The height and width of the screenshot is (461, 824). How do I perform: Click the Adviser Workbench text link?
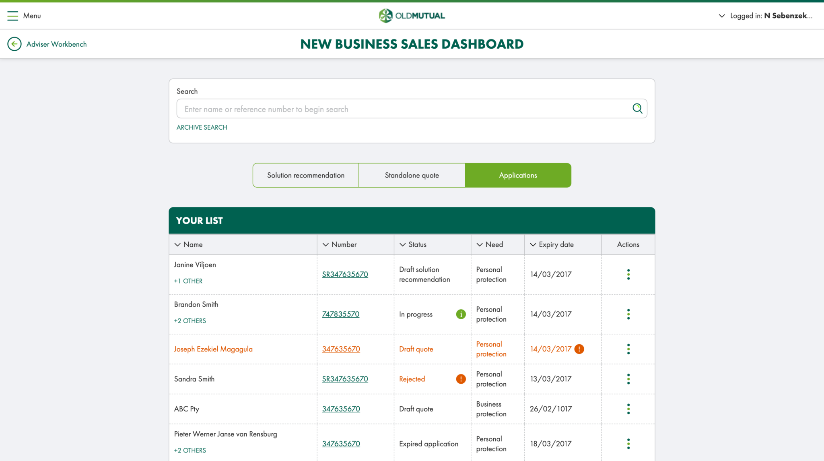click(56, 44)
